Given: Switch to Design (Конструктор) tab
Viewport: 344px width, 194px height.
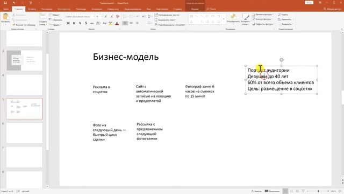Looking at the screenshot, I should click(64, 9).
